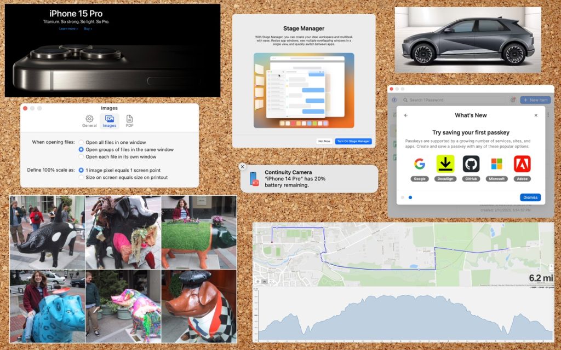Select 'Size on screen equals size on printout'
The image size is (561, 350).
(x=81, y=177)
